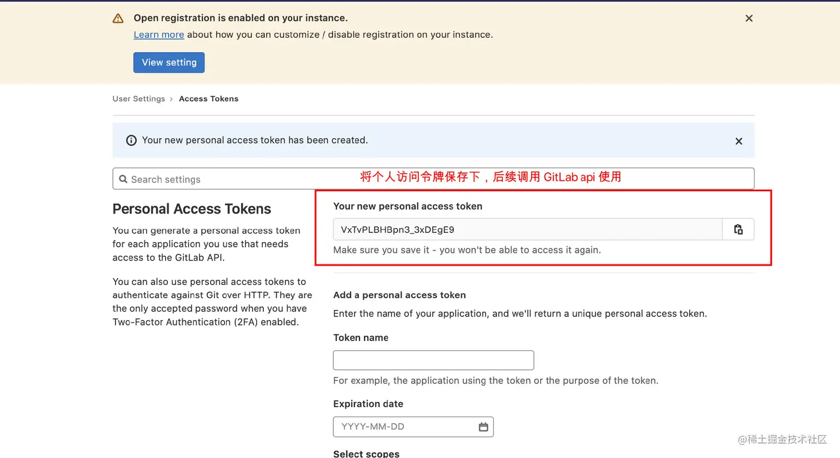Click the 'Select scopes' heading
The height and width of the screenshot is (458, 840).
click(x=367, y=454)
